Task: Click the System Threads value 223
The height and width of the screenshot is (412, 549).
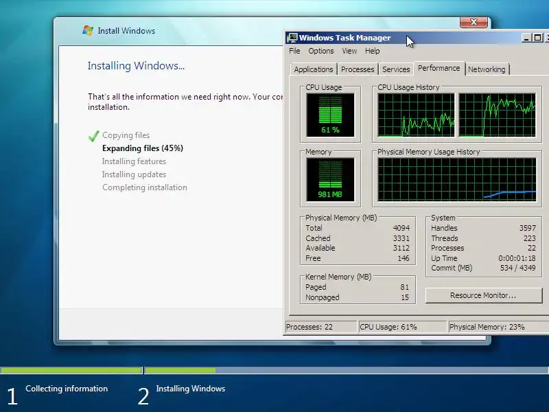Action: [530, 238]
